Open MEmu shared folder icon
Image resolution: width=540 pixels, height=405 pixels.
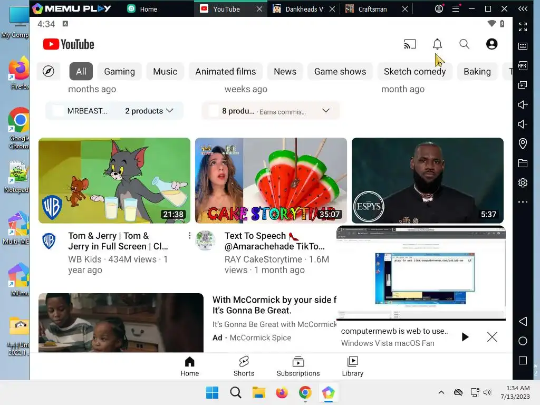(523, 163)
